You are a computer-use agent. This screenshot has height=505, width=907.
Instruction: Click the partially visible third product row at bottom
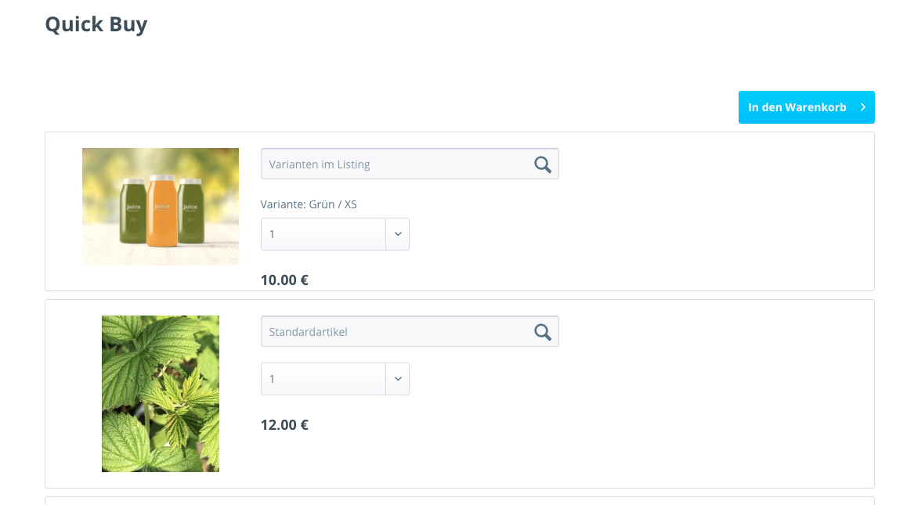pos(459,500)
